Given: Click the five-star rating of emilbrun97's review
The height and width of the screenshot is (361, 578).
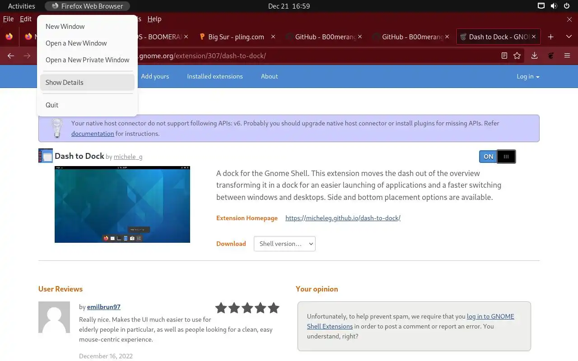Looking at the screenshot, I should coord(247,308).
